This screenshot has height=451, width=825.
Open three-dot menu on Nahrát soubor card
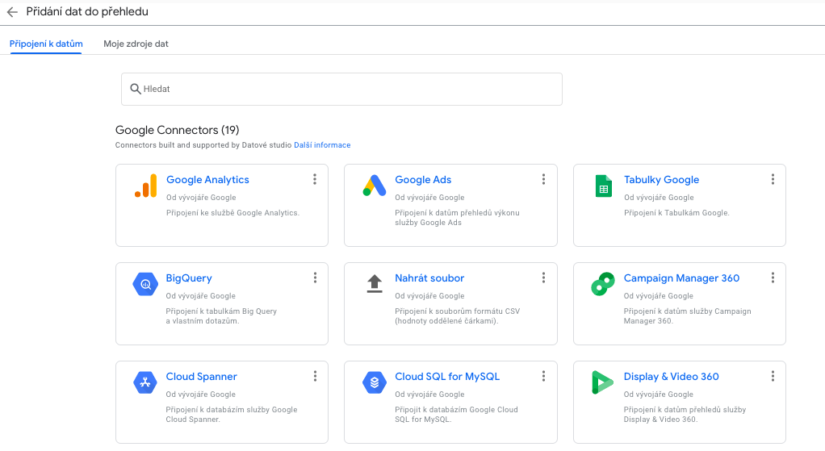click(543, 278)
